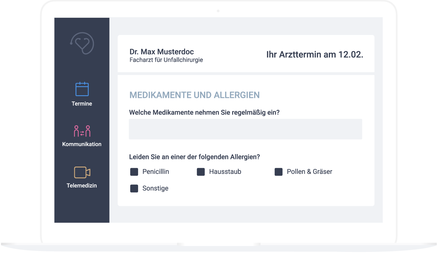Click the Pollen & Gräser label text
Viewport: 437px width, 256px height.
[x=309, y=172]
